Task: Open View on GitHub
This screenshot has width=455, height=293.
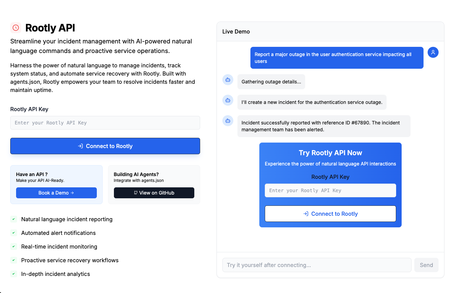Action: tap(154, 193)
